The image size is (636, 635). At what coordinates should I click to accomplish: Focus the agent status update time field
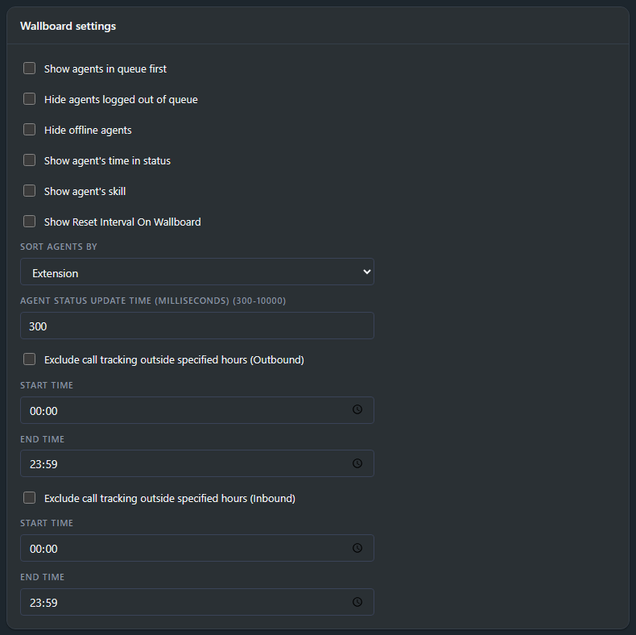point(197,326)
